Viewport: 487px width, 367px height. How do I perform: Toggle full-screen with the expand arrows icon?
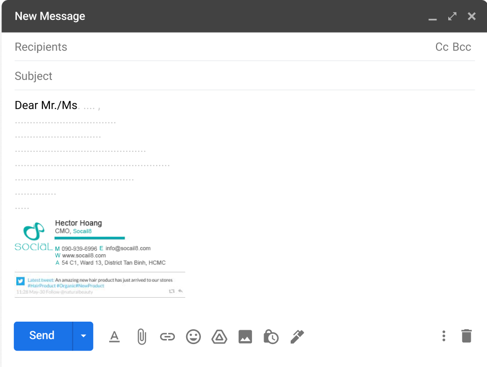(452, 16)
